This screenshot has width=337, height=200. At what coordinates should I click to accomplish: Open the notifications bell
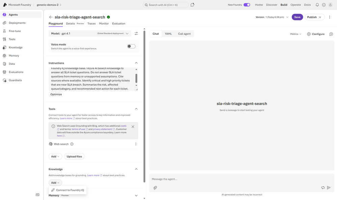click(x=317, y=5)
